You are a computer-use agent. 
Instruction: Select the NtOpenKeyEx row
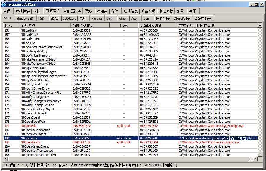coord(130,142)
